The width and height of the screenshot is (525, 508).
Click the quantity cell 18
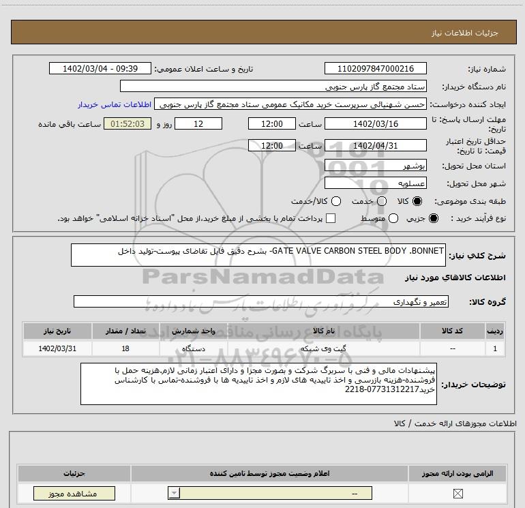click(125, 348)
